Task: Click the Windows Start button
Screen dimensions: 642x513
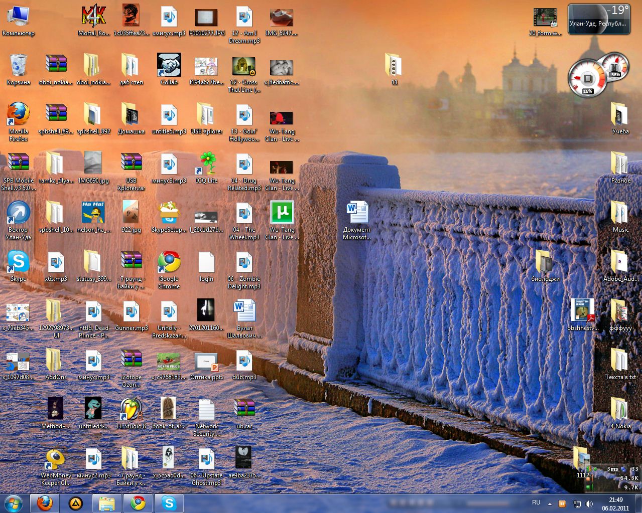Action: [x=13, y=502]
